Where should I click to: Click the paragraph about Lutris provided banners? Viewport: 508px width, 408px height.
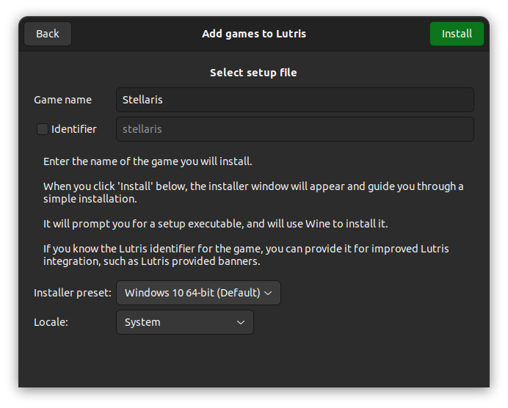coord(246,255)
